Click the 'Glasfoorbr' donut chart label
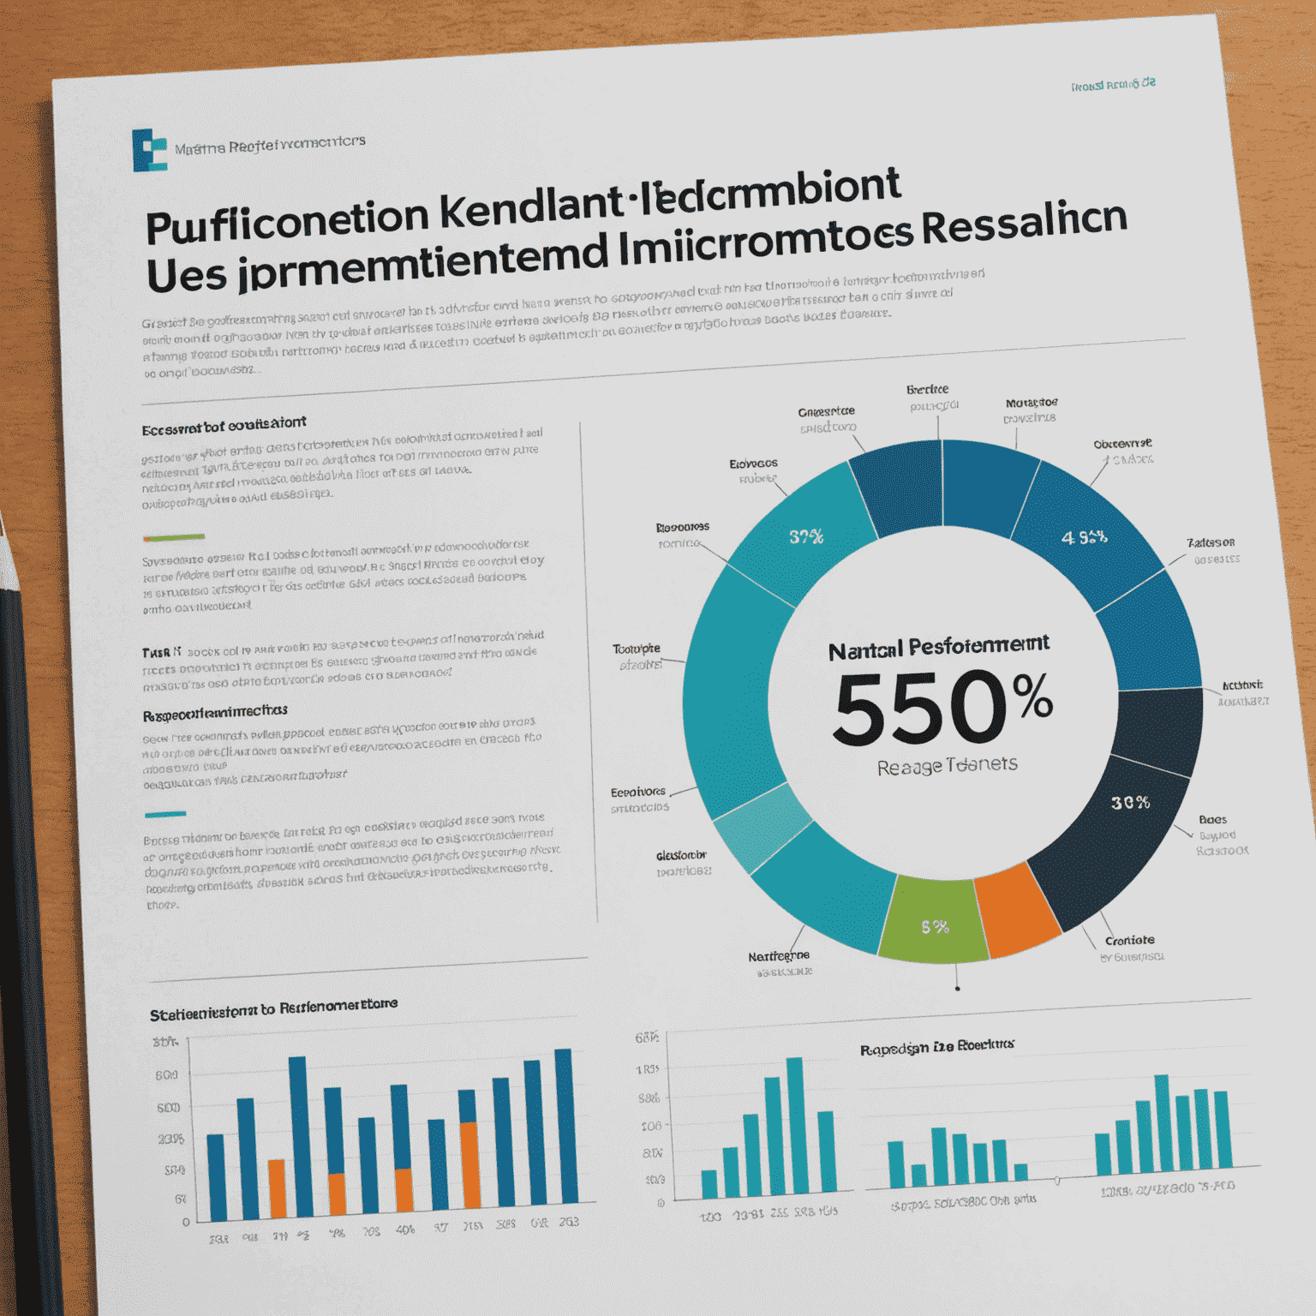 point(681,855)
